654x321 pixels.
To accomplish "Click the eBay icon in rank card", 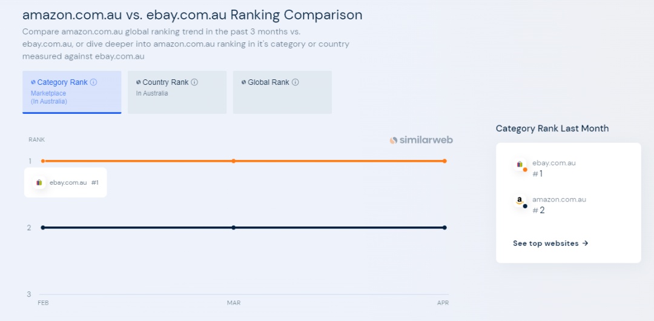I will pos(520,165).
